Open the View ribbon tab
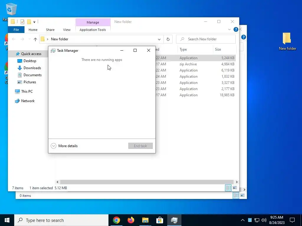This screenshot has height=226, width=302. point(67,30)
